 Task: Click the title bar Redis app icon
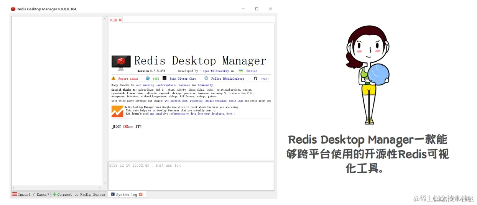coord(13,9)
